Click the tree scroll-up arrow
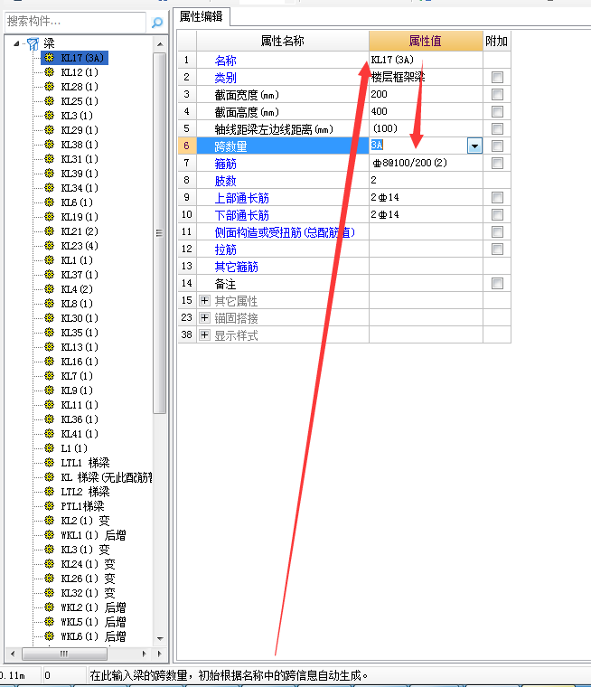The width and height of the screenshot is (591, 687). click(x=160, y=43)
